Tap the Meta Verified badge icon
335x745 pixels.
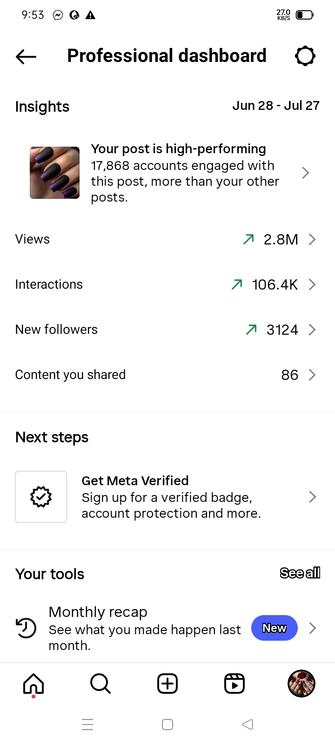coord(41,497)
